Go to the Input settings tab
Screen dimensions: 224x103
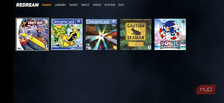[x=85, y=5]
